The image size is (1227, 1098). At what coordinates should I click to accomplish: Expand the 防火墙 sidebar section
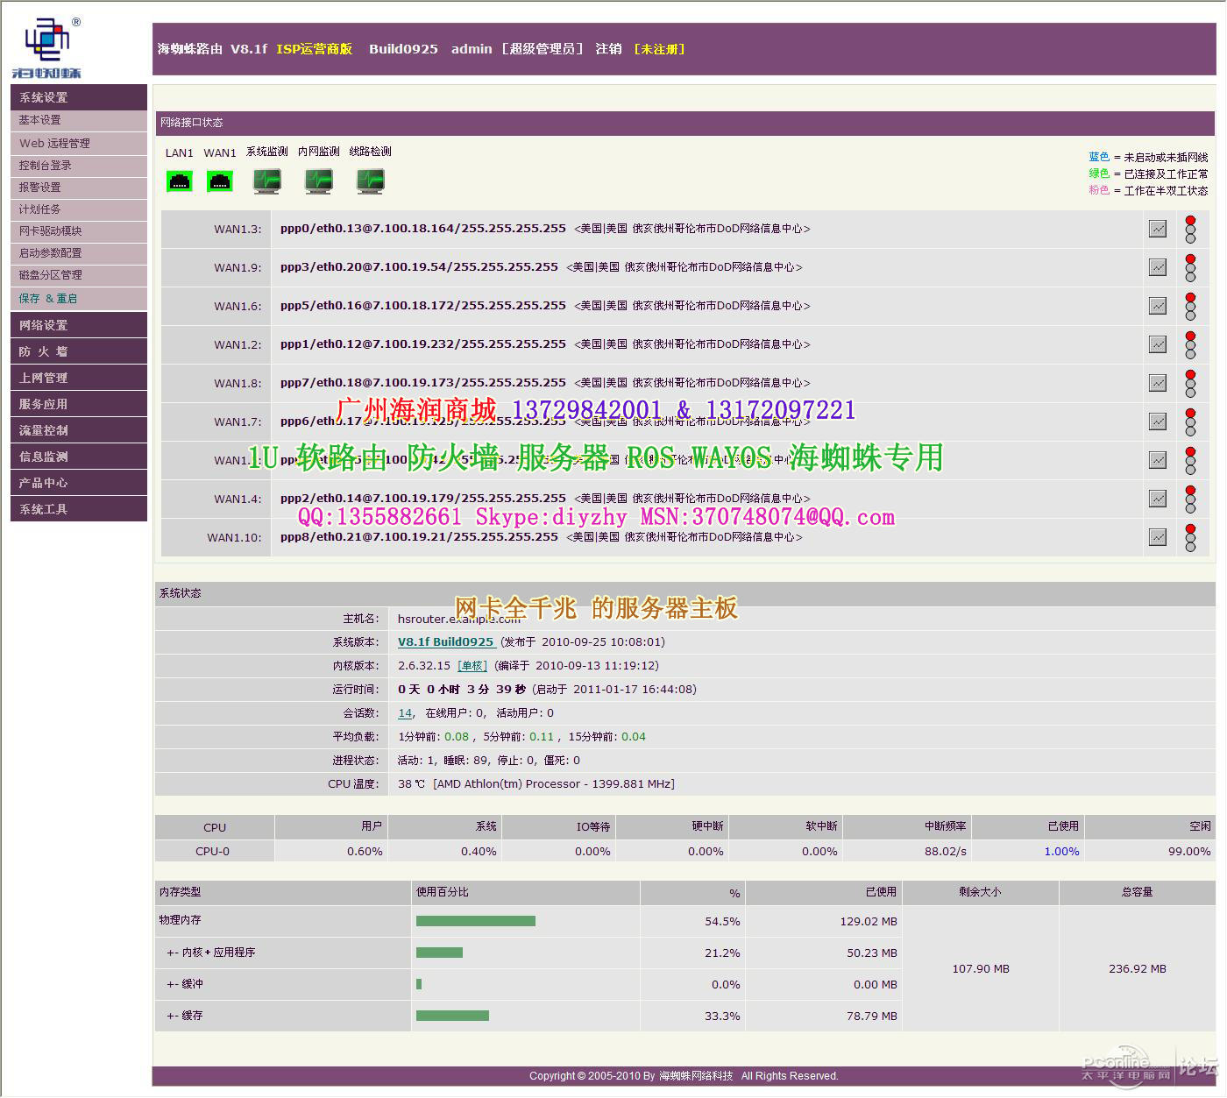point(79,351)
